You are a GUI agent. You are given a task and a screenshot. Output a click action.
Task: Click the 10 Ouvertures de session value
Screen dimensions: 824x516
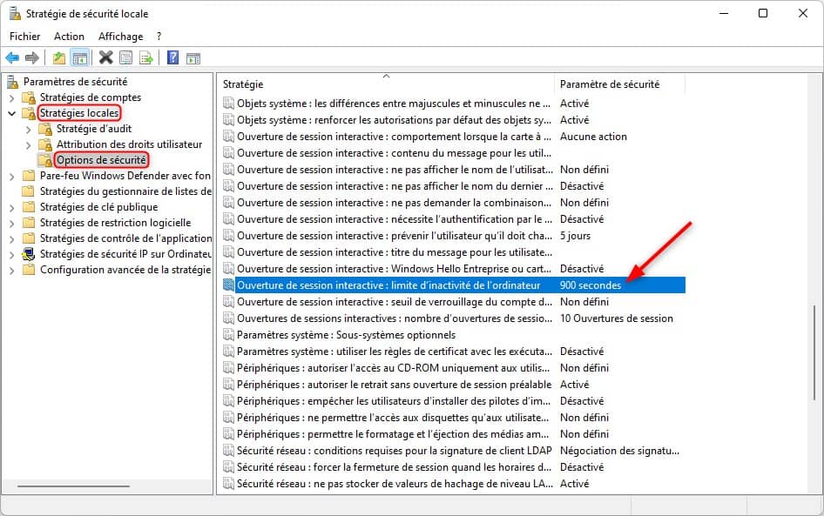pos(617,318)
